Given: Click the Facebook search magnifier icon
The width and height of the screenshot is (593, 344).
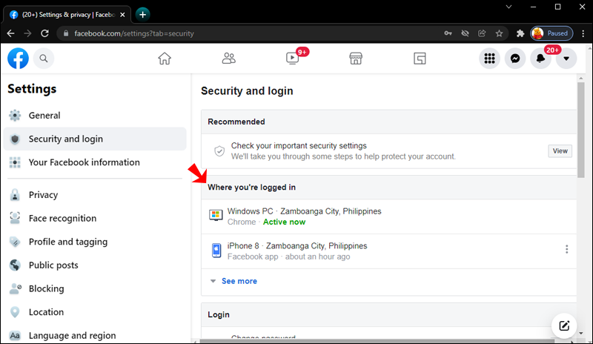Looking at the screenshot, I should pyautogui.click(x=44, y=59).
